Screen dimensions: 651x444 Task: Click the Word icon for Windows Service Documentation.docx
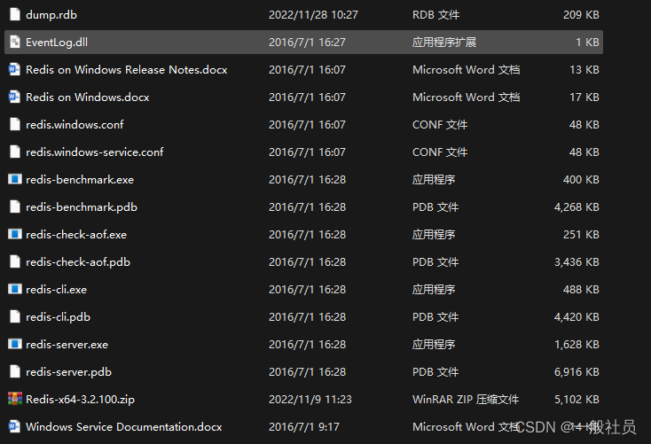tap(14, 426)
